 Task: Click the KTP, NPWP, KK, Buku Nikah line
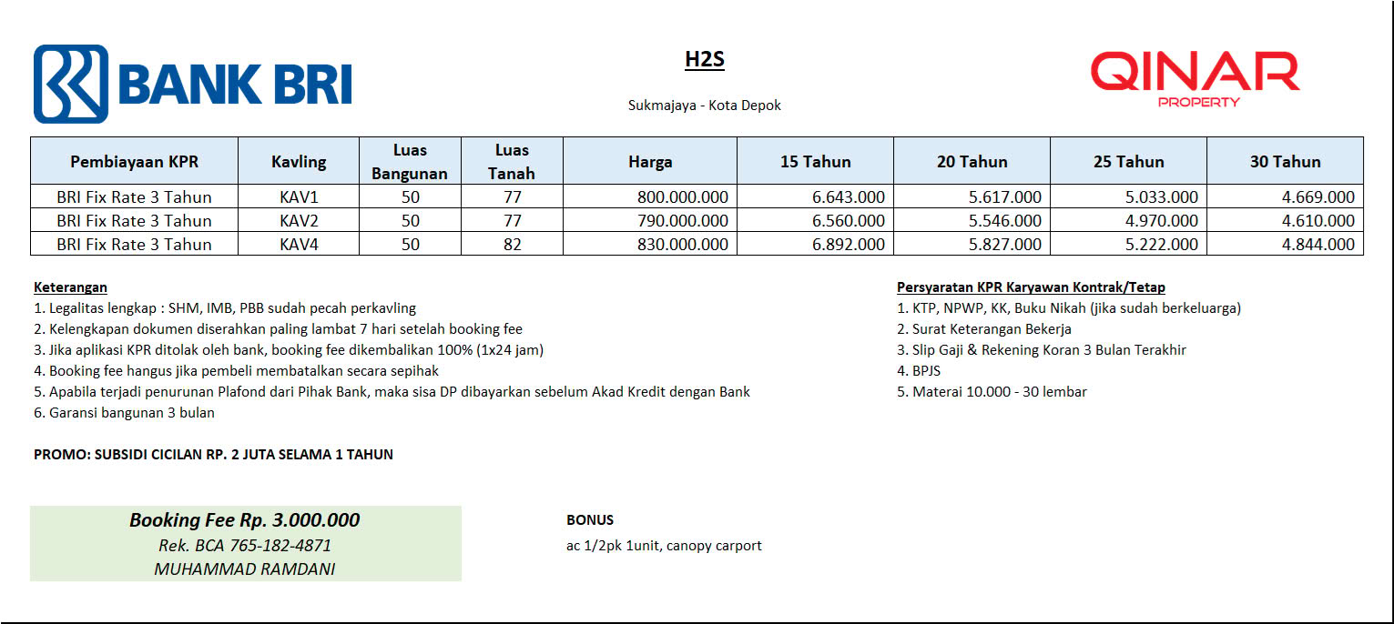1069,308
